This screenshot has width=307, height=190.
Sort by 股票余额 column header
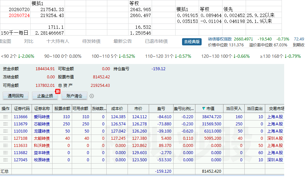(62, 108)
